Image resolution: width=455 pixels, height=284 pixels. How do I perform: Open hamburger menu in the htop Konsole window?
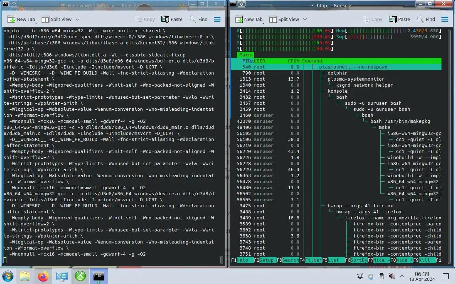(445, 19)
